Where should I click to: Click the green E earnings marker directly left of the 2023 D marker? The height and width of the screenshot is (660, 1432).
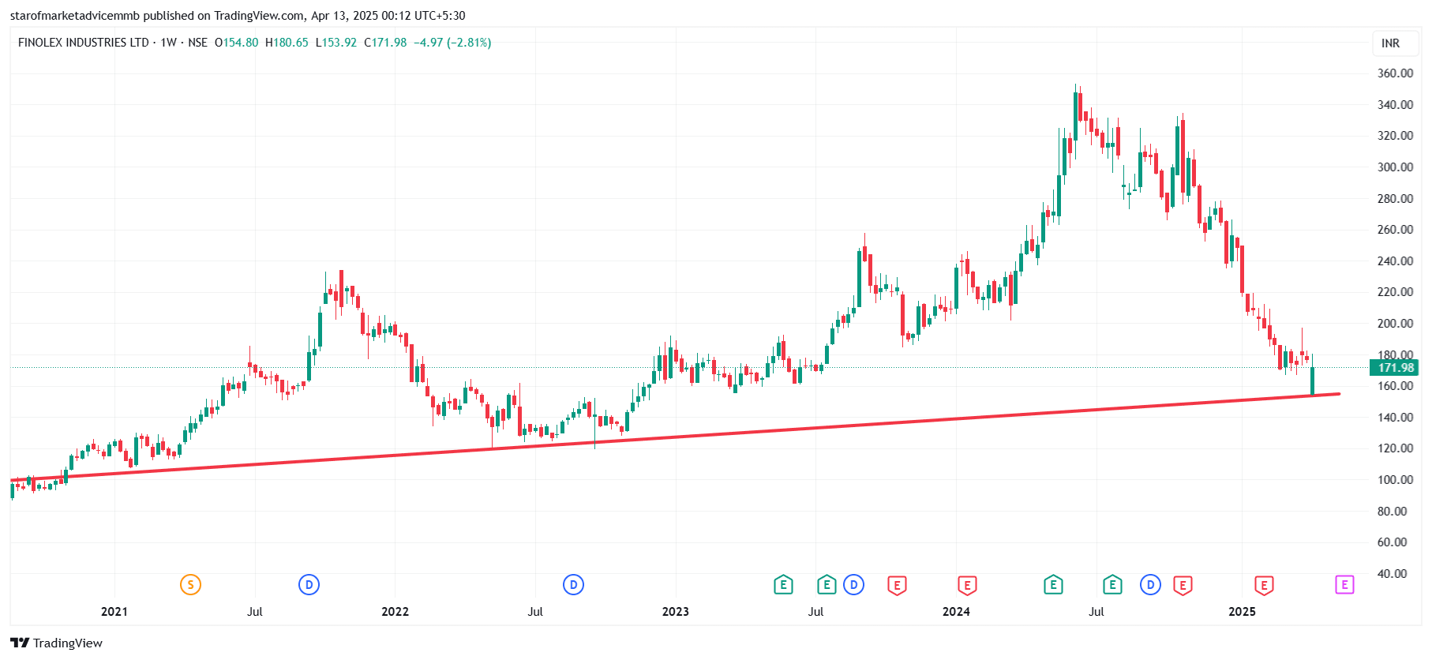point(827,585)
